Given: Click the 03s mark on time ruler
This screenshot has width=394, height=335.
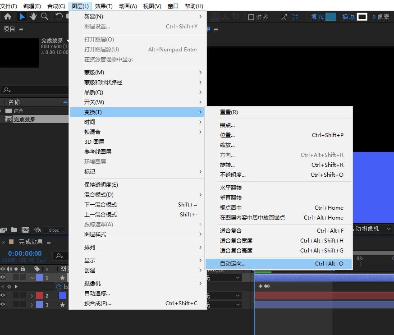Looking at the screenshot, I should tap(360, 259).
